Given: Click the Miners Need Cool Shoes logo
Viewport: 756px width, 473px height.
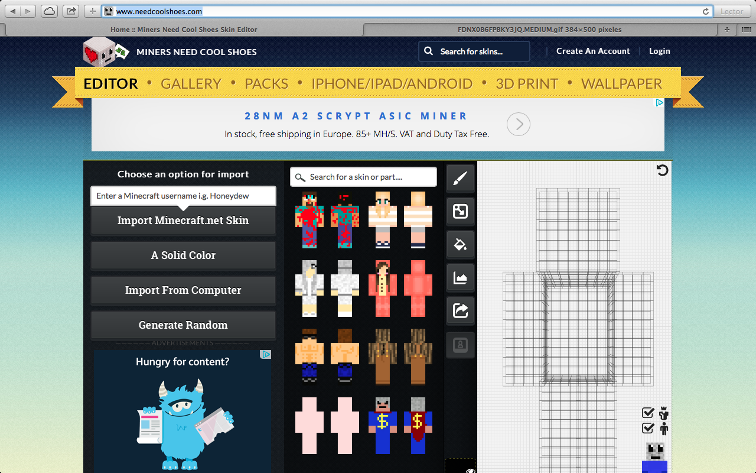Looking at the screenshot, I should [106, 52].
